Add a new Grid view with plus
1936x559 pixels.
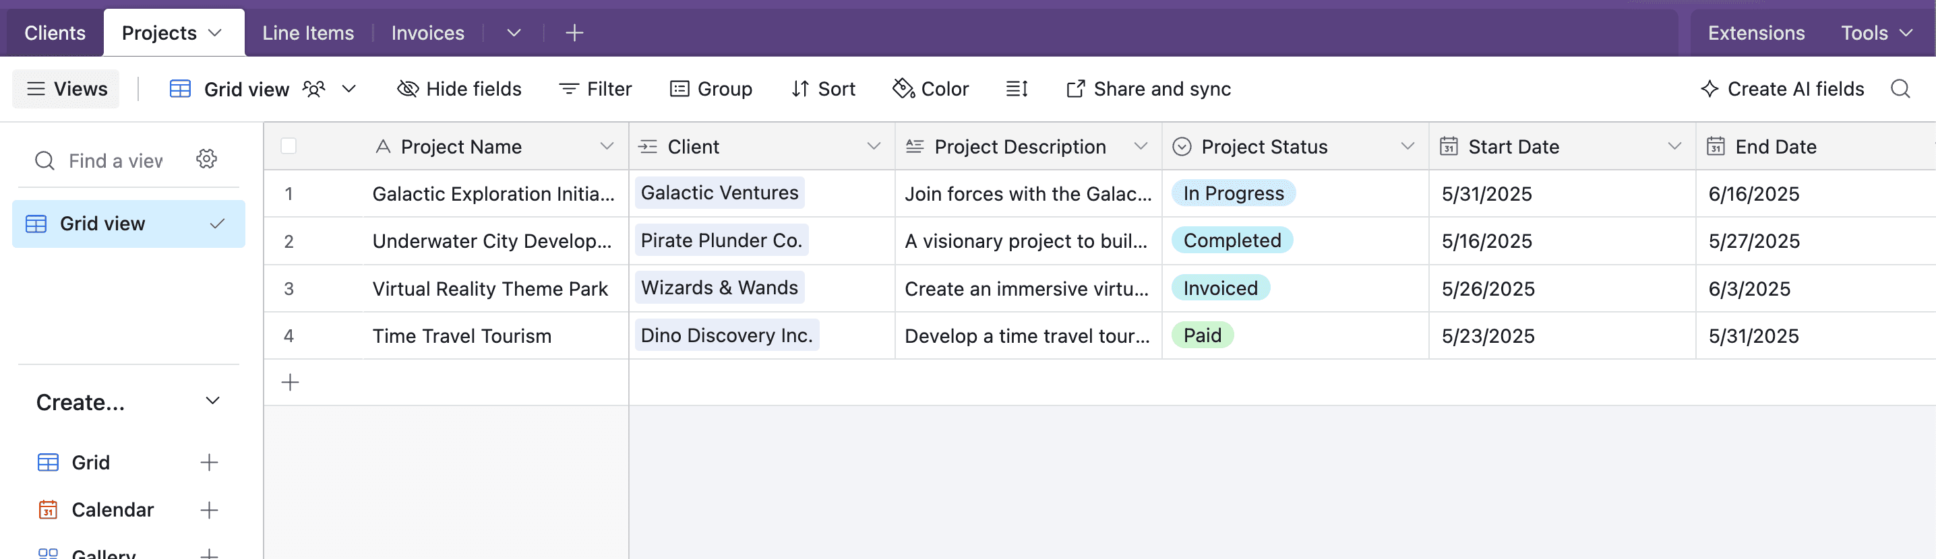click(209, 462)
